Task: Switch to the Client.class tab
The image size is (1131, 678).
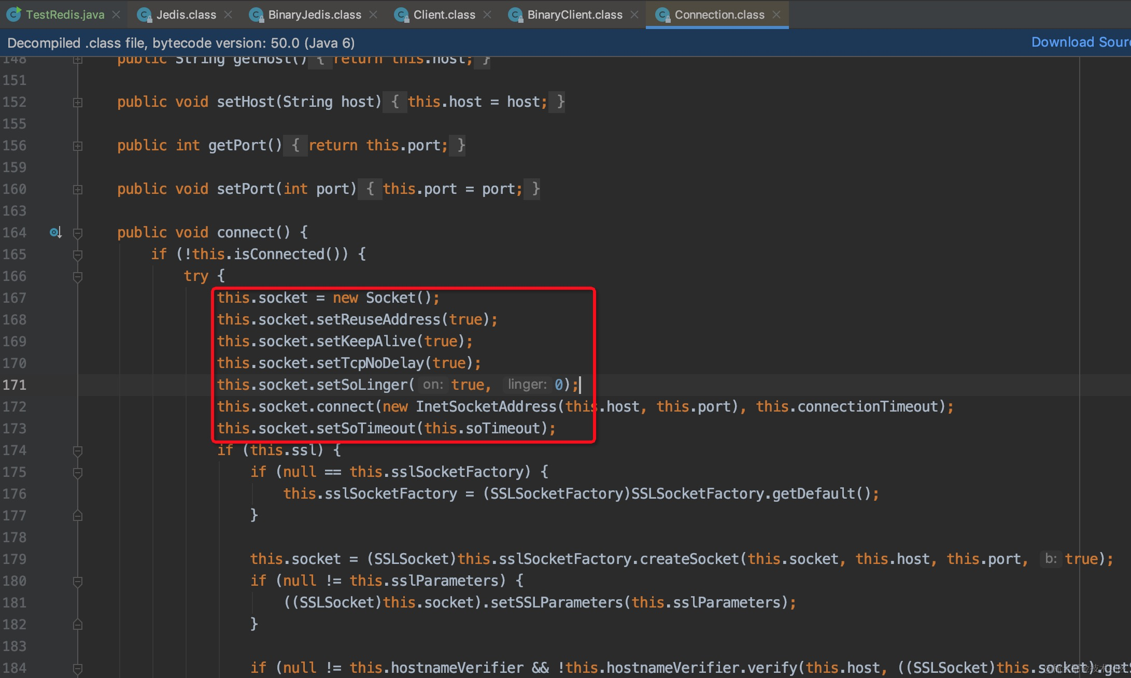Action: [x=444, y=15]
